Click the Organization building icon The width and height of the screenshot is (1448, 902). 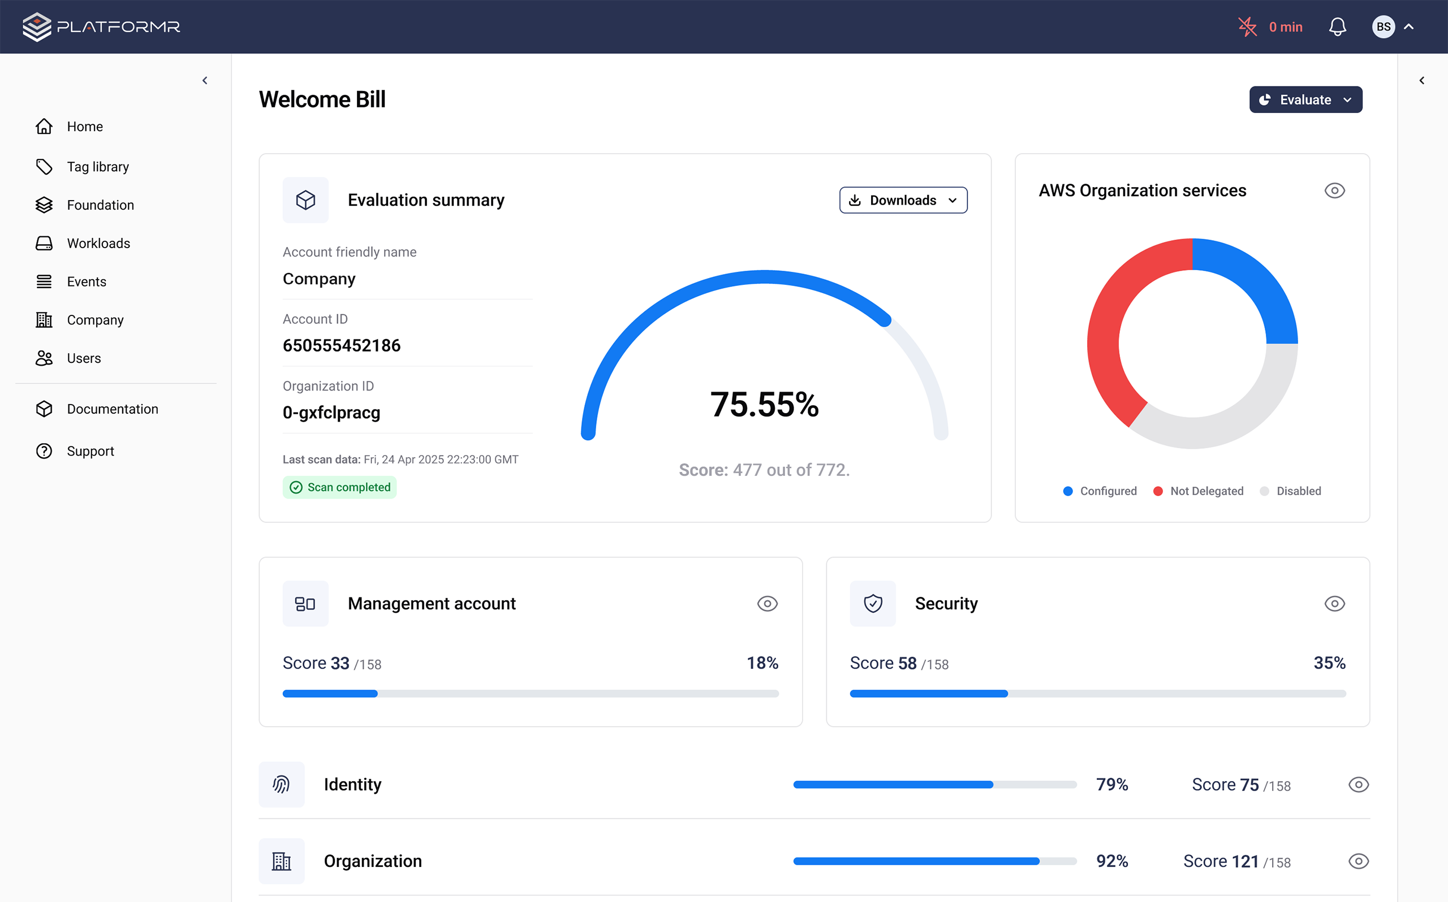tap(282, 861)
